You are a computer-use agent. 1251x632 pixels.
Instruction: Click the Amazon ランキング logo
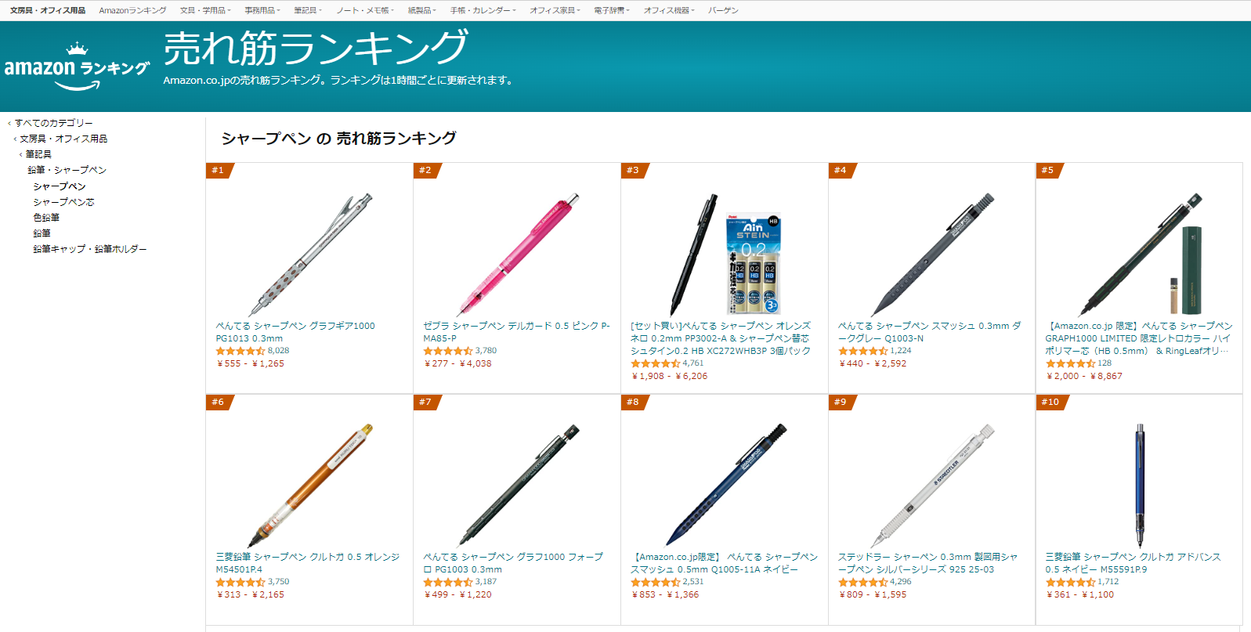tap(77, 67)
